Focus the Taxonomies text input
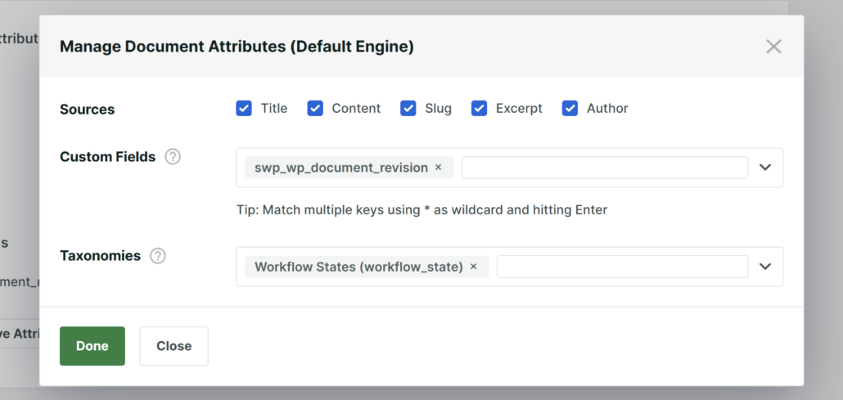This screenshot has width=843, height=400. pyautogui.click(x=622, y=267)
